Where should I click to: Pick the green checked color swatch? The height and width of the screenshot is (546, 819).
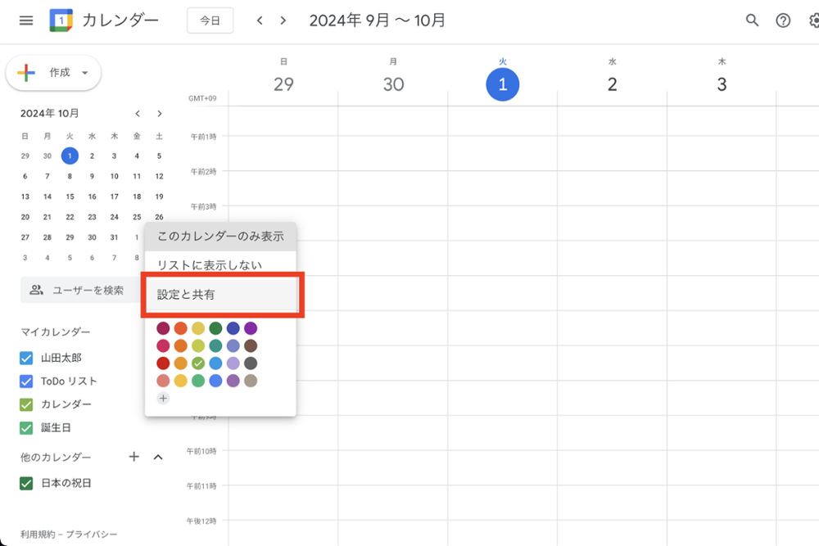tap(197, 363)
